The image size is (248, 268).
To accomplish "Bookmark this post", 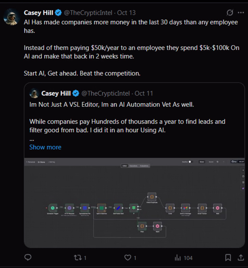I will (x=228, y=257).
